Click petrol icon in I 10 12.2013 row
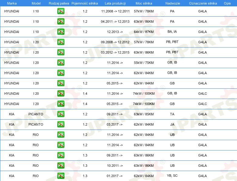Viewport: 237px width, 181px height. click(x=61, y=32)
